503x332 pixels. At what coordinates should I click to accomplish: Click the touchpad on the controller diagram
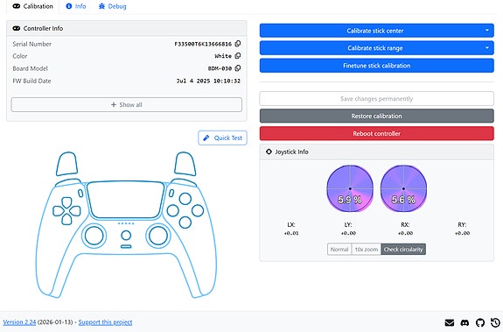(x=126, y=200)
